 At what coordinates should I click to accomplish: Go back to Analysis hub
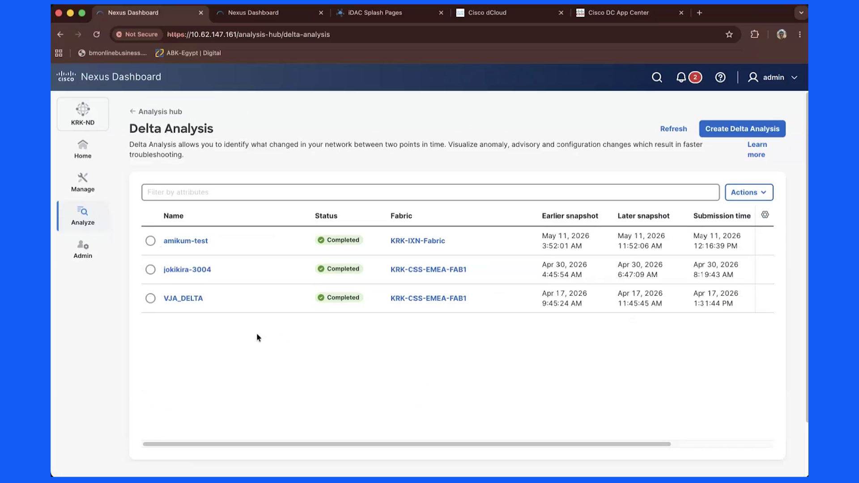pos(156,112)
